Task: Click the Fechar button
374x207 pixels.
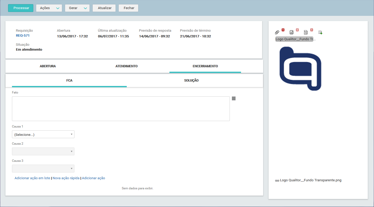Action: point(128,8)
